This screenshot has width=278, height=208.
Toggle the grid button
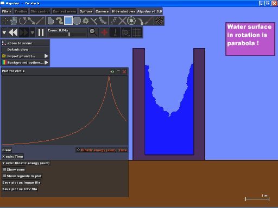coord(137,32)
